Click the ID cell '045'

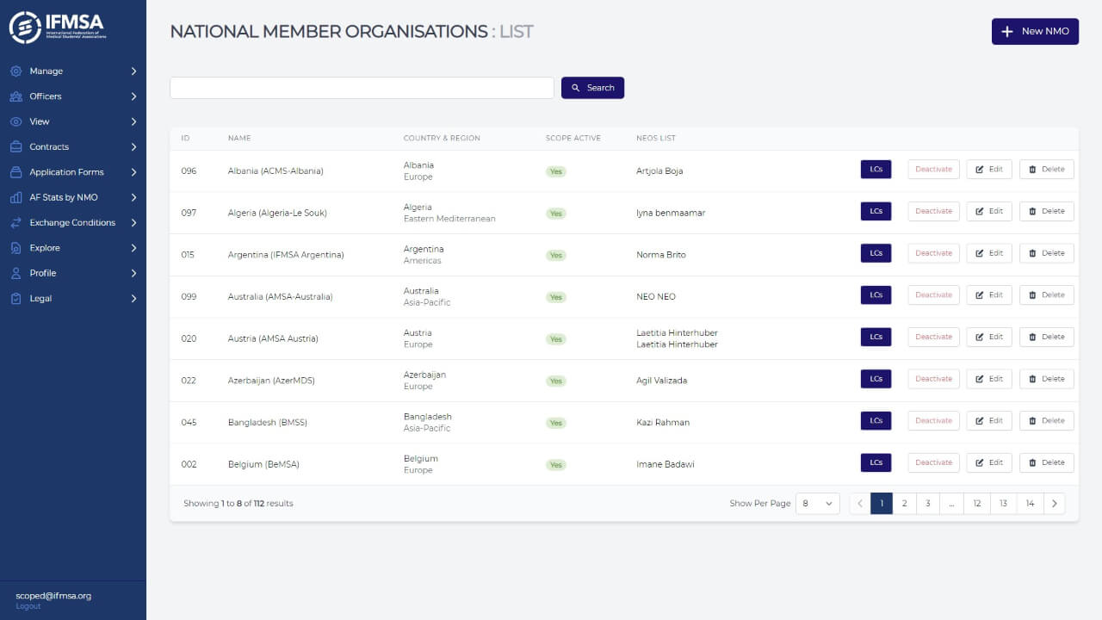(189, 423)
